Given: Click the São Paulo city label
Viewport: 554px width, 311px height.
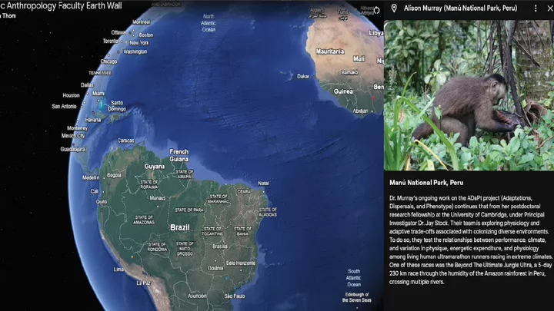Looking at the screenshot, I should pos(235,296).
